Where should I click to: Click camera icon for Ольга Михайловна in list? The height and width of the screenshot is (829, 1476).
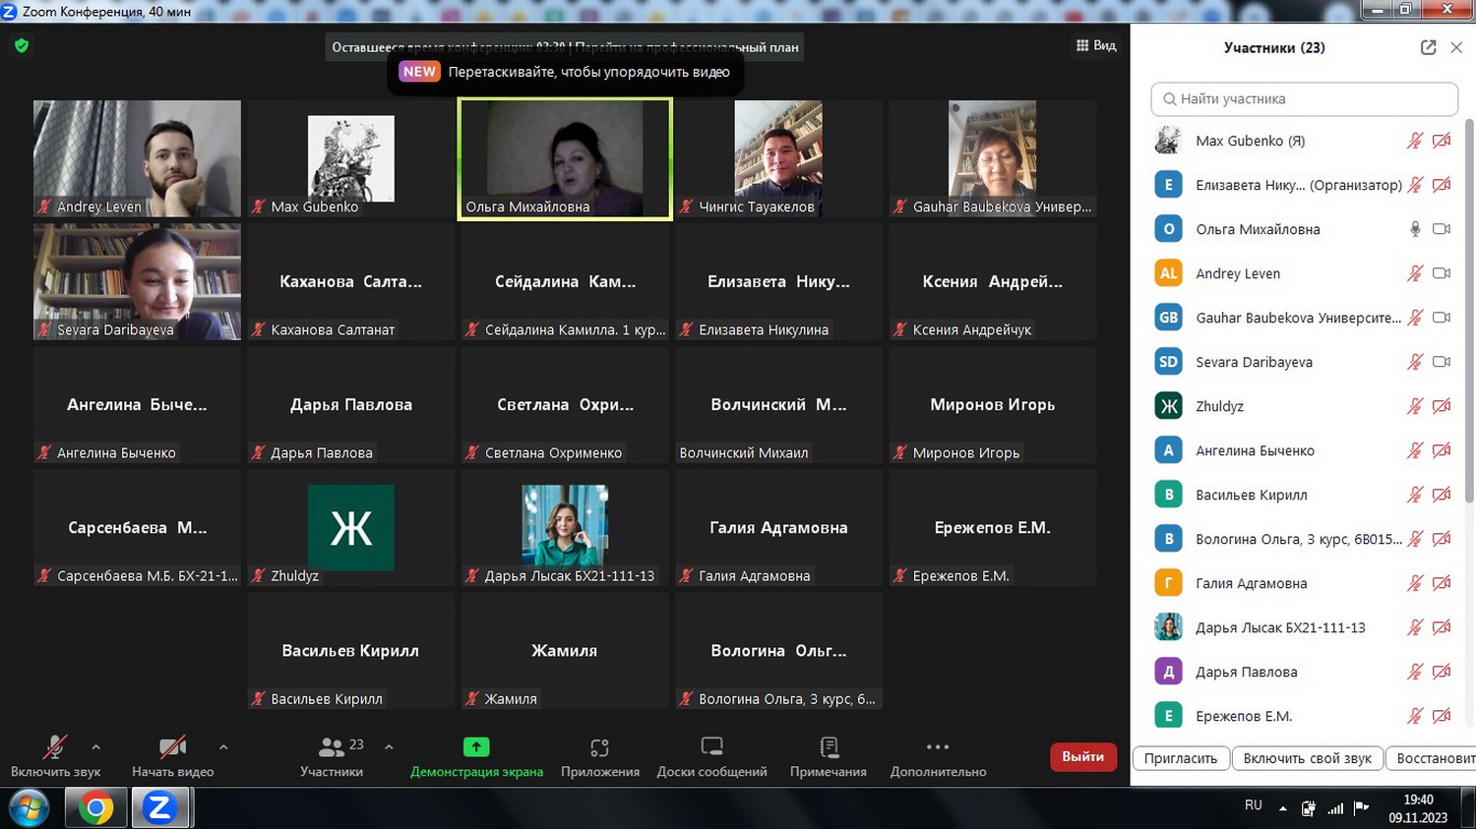[x=1442, y=229]
